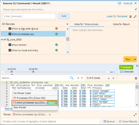Click the magnifier search icon
The height and width of the screenshot is (125, 139).
click(x=72, y=78)
